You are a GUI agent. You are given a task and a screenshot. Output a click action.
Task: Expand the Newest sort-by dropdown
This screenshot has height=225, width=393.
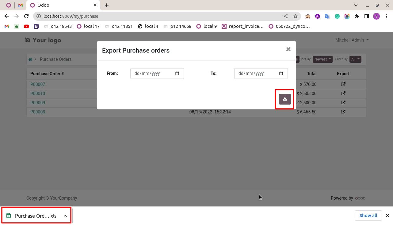pos(322,59)
